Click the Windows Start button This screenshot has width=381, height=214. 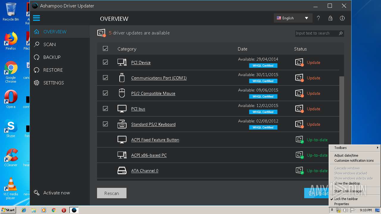tap(8, 210)
